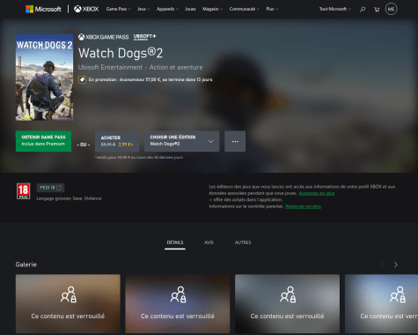Select the Détails tab
Image resolution: width=418 pixels, height=335 pixels.
[x=175, y=242]
